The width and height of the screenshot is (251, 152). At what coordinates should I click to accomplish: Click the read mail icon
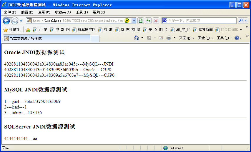pyautogui.click(x=161, y=38)
